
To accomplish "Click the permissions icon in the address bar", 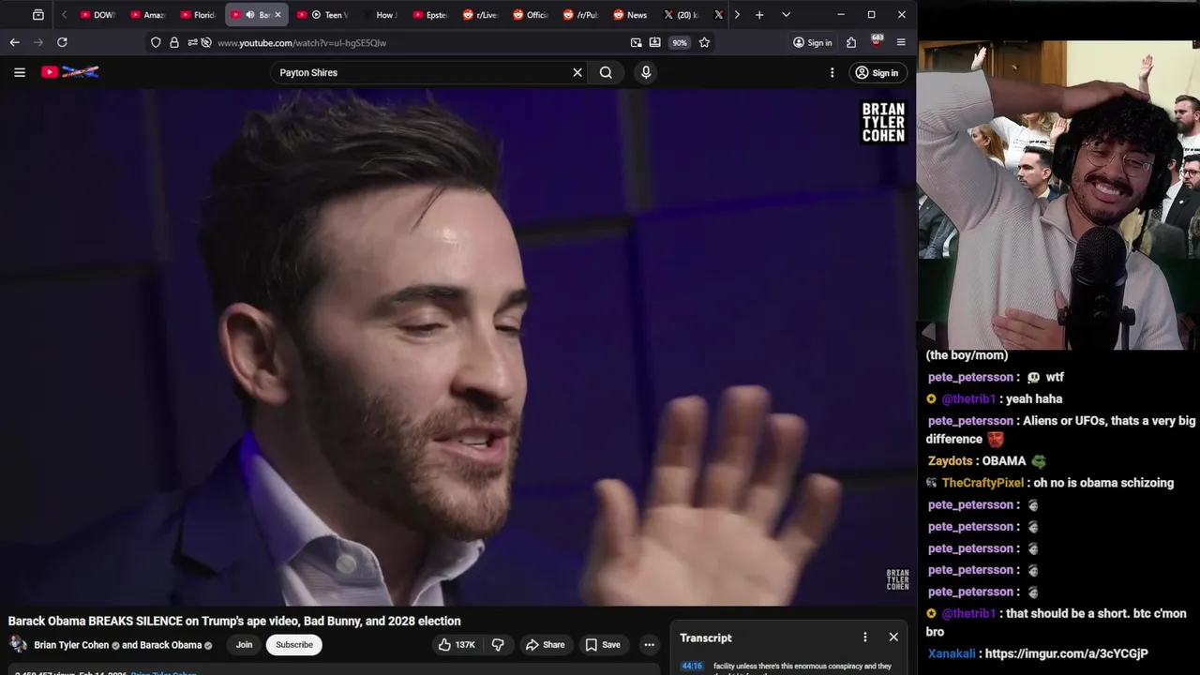I will coord(192,42).
